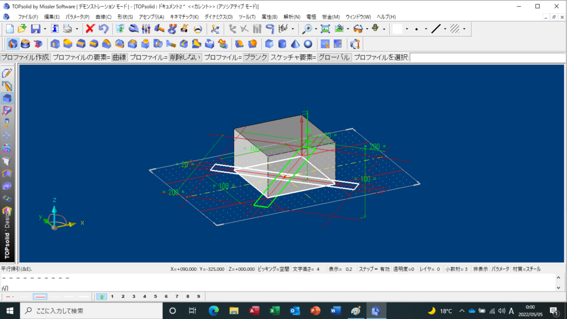Screen dimensions: 567x319
Task: Click the four-dot pattern icon in the shape toolbar
Action: (338, 44)
